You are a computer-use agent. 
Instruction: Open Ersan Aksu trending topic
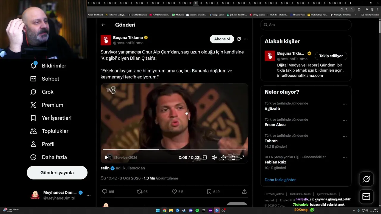[275, 125]
